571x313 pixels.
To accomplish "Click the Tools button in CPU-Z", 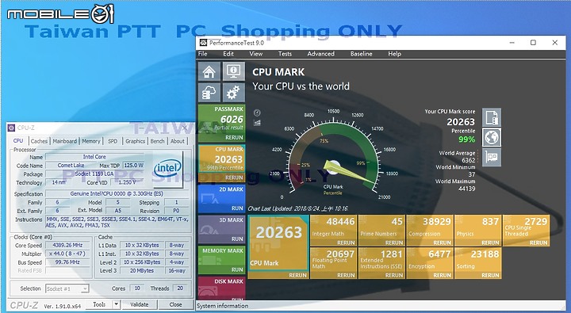I will pyautogui.click(x=99, y=304).
